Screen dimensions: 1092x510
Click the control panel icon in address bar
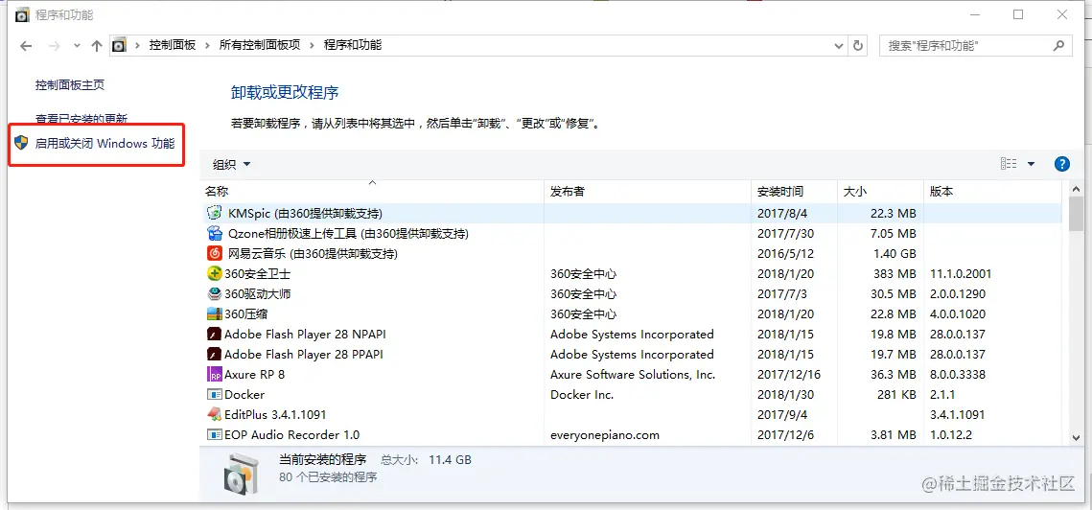click(119, 45)
